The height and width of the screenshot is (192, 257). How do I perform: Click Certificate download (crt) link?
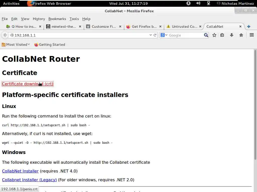(x=28, y=84)
